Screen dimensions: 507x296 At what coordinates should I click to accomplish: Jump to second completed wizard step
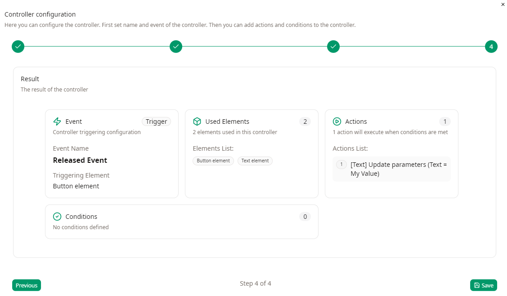point(176,47)
